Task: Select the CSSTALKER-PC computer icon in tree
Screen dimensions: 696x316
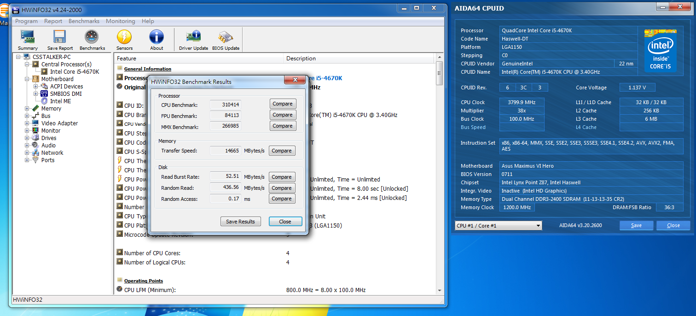Action: pos(27,57)
